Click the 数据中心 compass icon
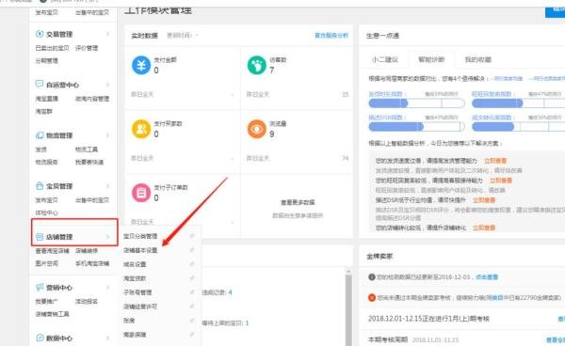 click(40, 338)
